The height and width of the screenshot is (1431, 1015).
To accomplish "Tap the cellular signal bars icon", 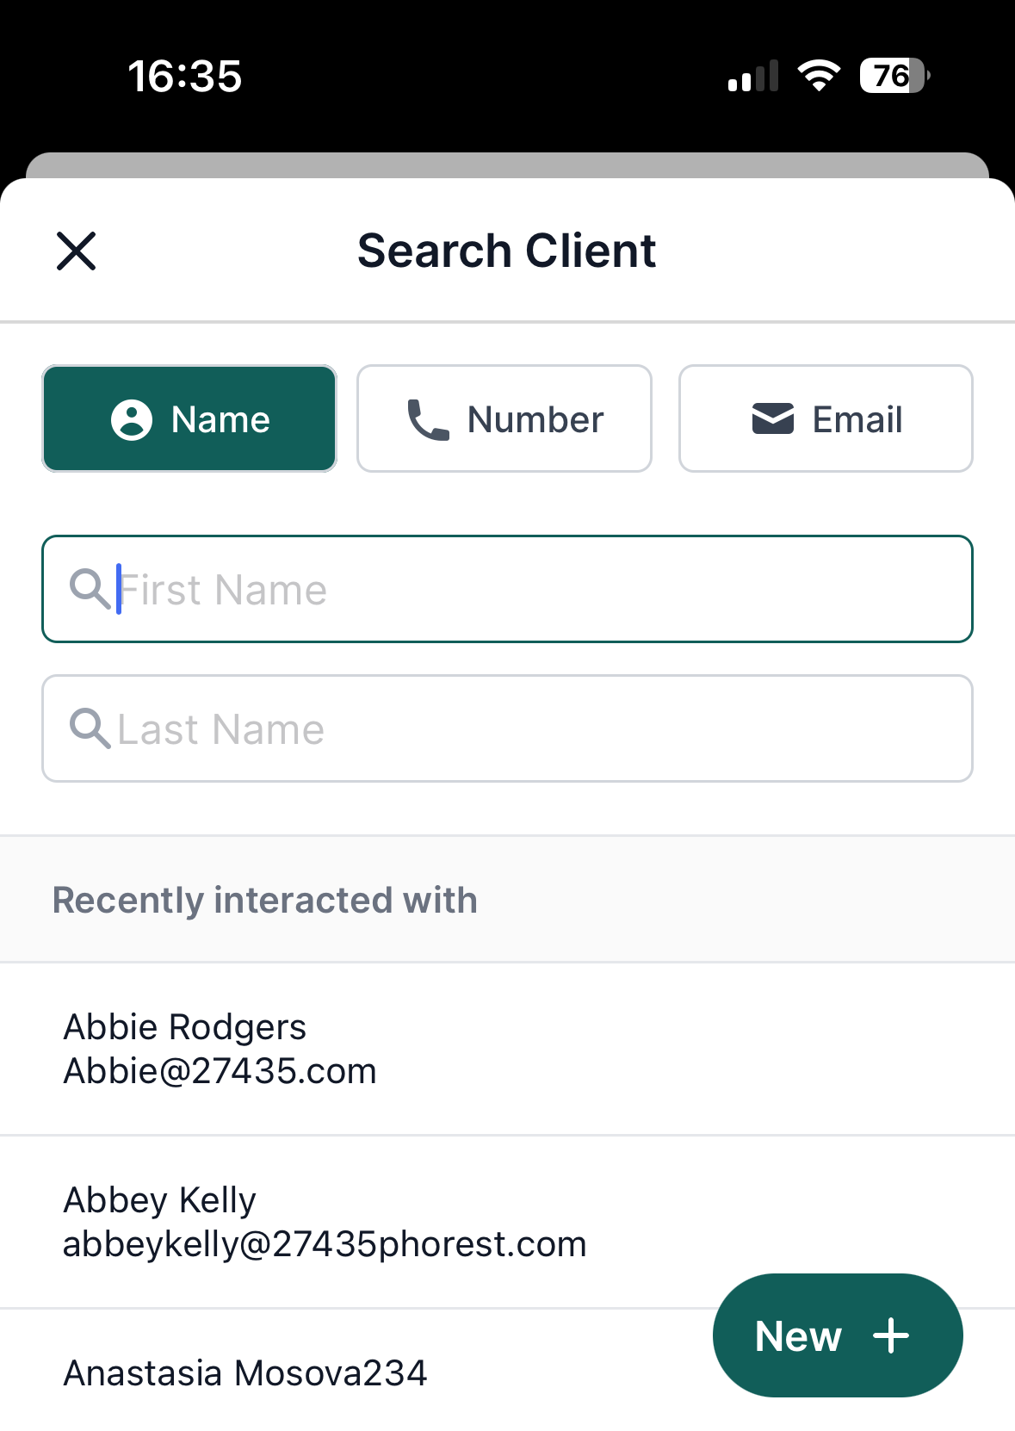I will click(753, 76).
